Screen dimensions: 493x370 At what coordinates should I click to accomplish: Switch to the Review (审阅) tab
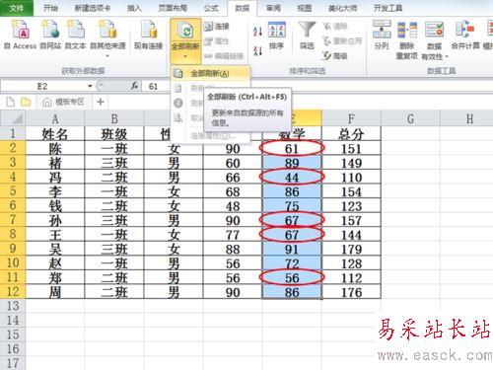[273, 8]
